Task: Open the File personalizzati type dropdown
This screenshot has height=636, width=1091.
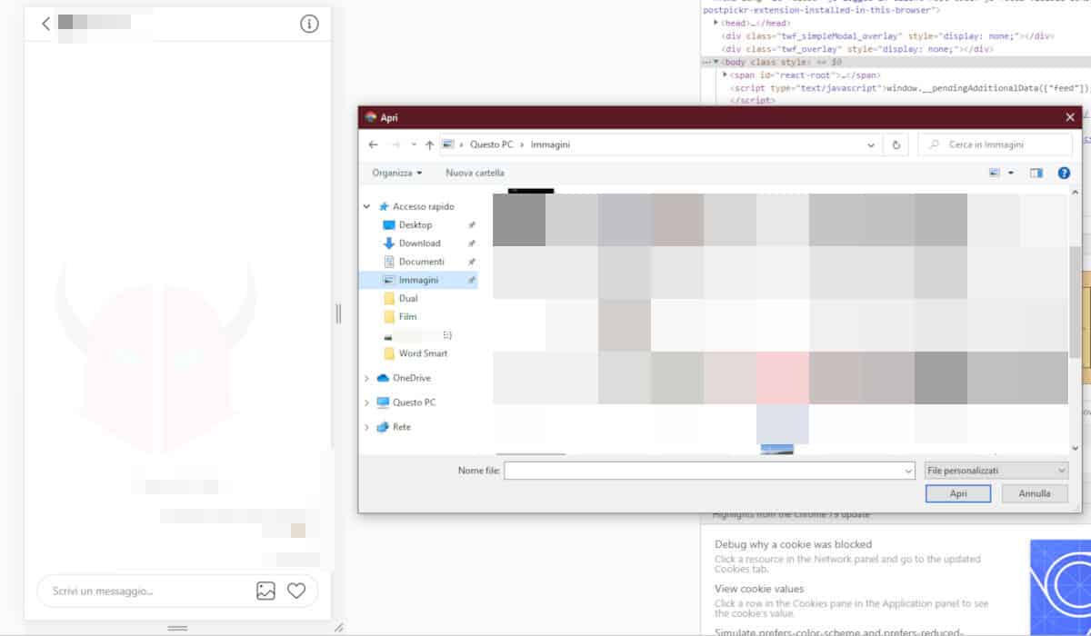Action: pos(996,471)
